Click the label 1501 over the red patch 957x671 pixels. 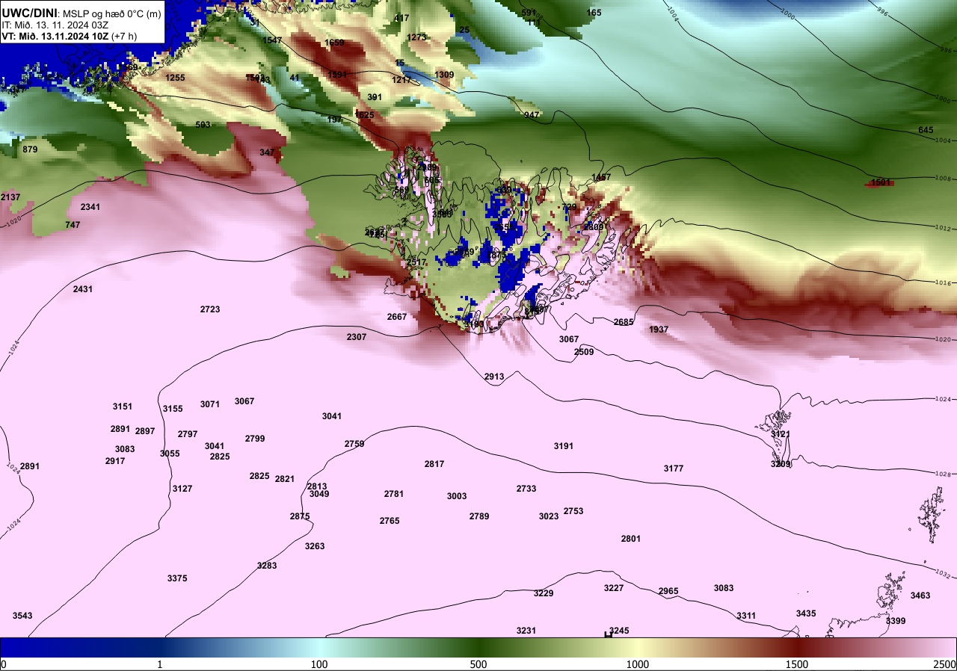(881, 182)
